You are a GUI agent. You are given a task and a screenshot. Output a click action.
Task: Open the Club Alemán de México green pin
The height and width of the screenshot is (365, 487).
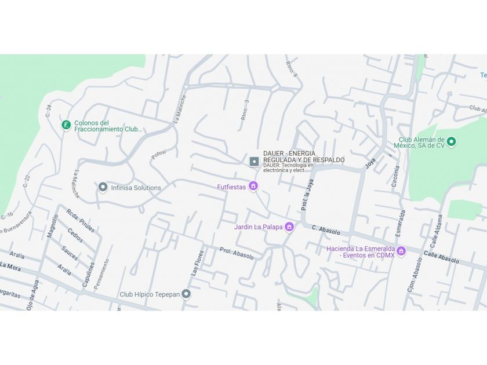[451, 142]
